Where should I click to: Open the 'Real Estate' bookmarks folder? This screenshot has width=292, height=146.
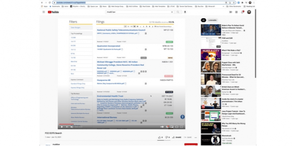(145, 6)
